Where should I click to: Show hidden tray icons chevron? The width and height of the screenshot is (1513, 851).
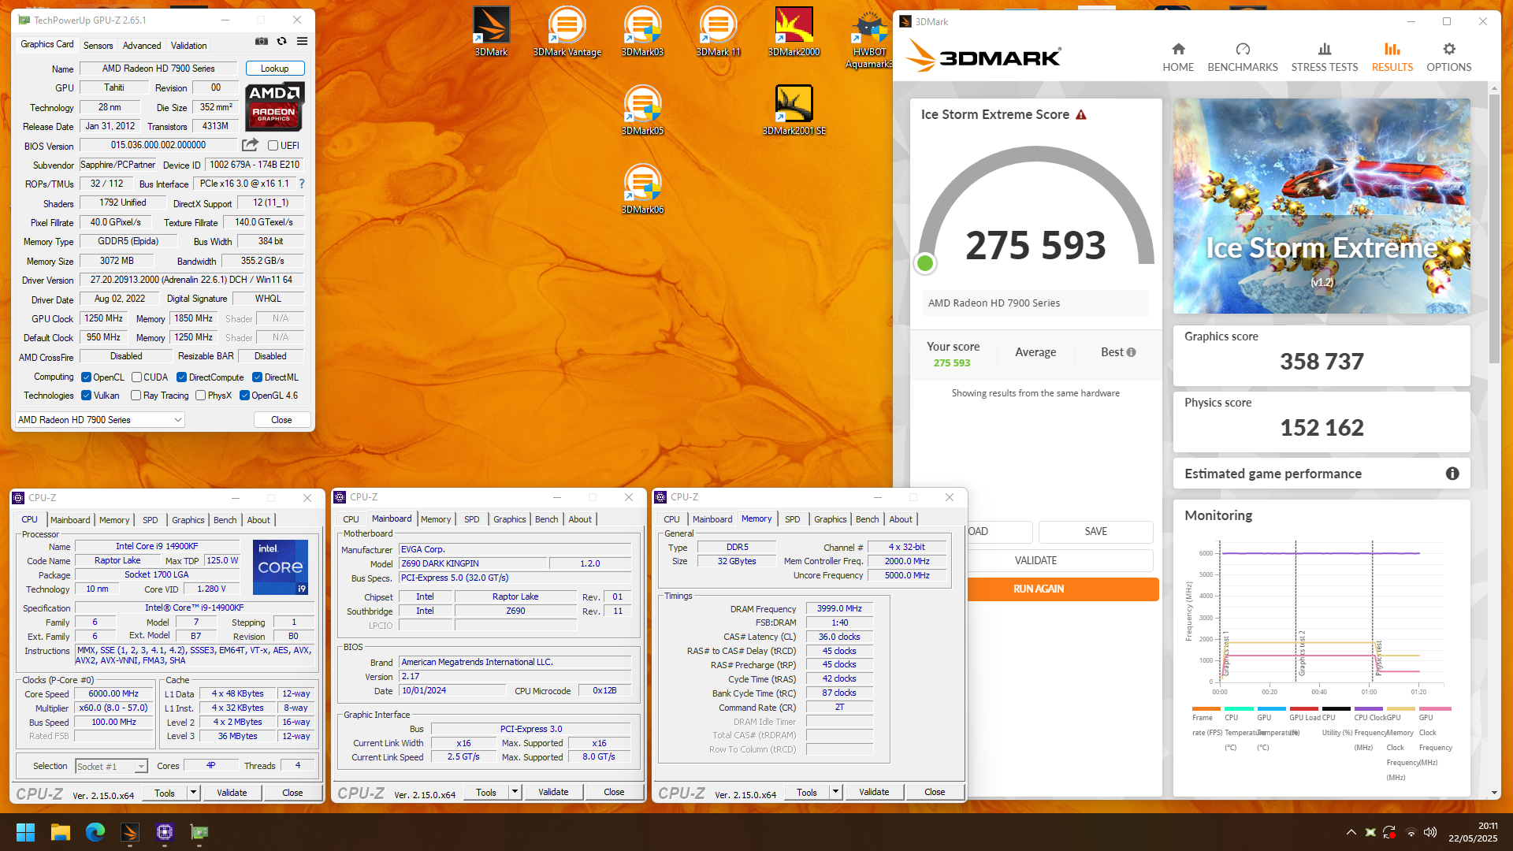(x=1351, y=832)
